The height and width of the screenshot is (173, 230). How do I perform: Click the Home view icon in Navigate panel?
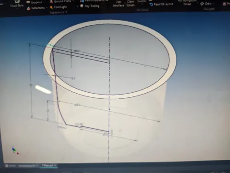[x=224, y=4]
